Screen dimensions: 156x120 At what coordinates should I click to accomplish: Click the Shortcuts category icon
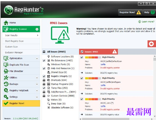(49, 80)
